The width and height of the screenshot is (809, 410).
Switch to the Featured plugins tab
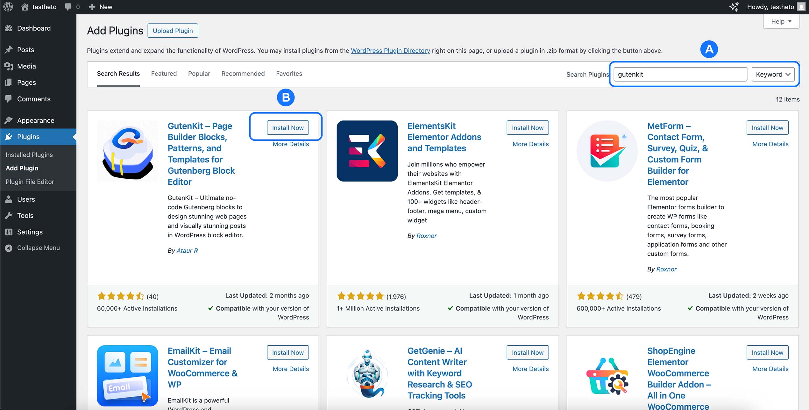pos(164,74)
